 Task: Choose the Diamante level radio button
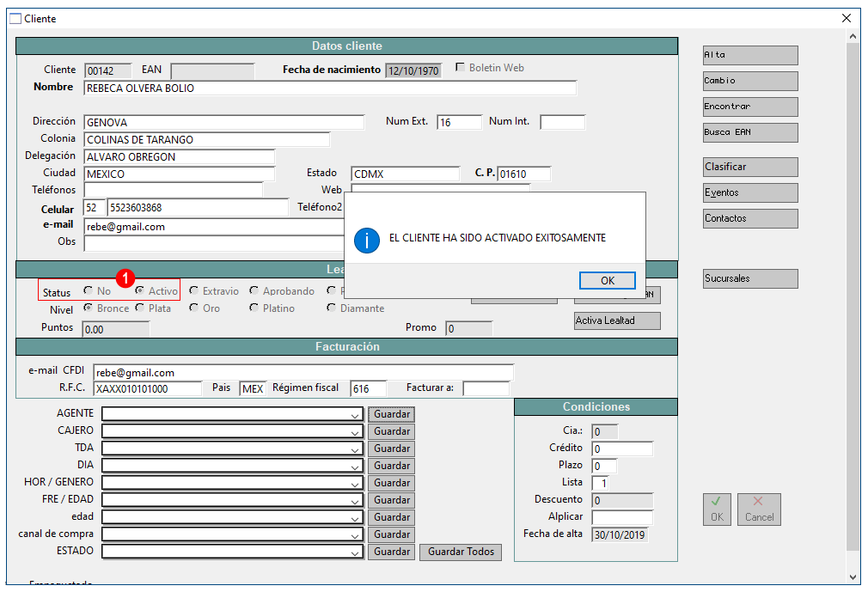pos(331,308)
